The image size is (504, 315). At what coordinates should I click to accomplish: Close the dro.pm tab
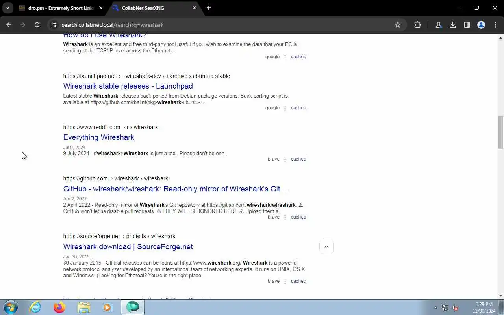pyautogui.click(x=101, y=8)
